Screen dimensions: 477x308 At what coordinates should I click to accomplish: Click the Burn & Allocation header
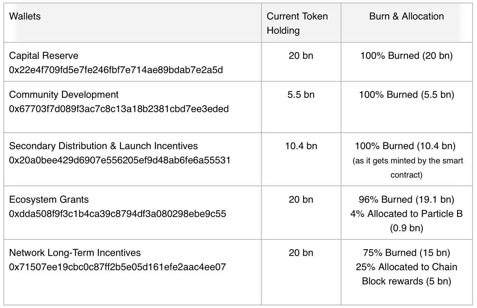click(x=406, y=16)
